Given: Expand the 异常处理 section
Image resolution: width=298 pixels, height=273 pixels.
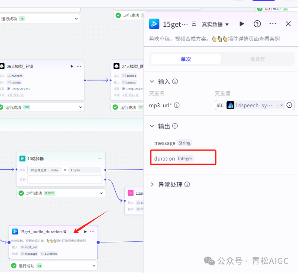Looking at the screenshot, I should 152,185.
